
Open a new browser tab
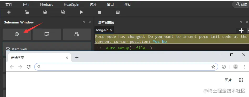pos(77,58)
